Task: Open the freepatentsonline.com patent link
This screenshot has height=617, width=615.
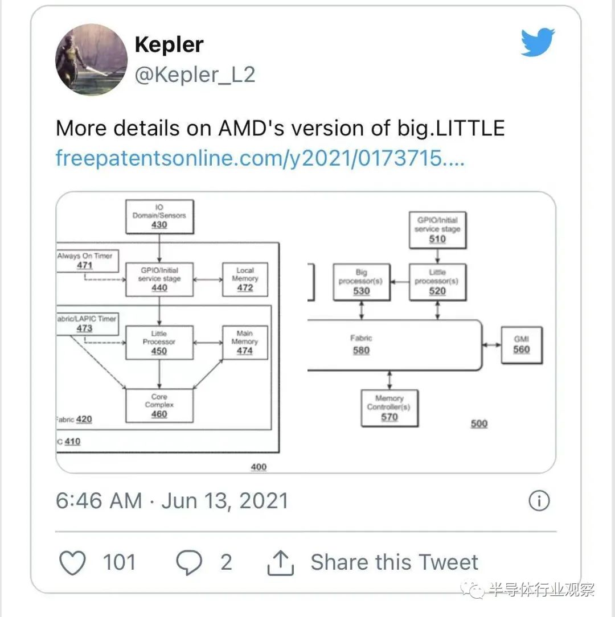Action: [x=260, y=158]
